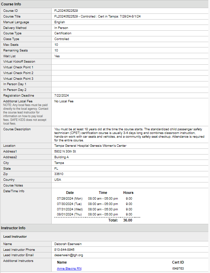Click the Cert ID value I649763
The height and width of the screenshot is (273, 210).
(x=178, y=269)
